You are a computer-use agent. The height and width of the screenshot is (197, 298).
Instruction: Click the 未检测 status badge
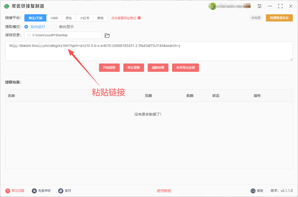coord(256,18)
